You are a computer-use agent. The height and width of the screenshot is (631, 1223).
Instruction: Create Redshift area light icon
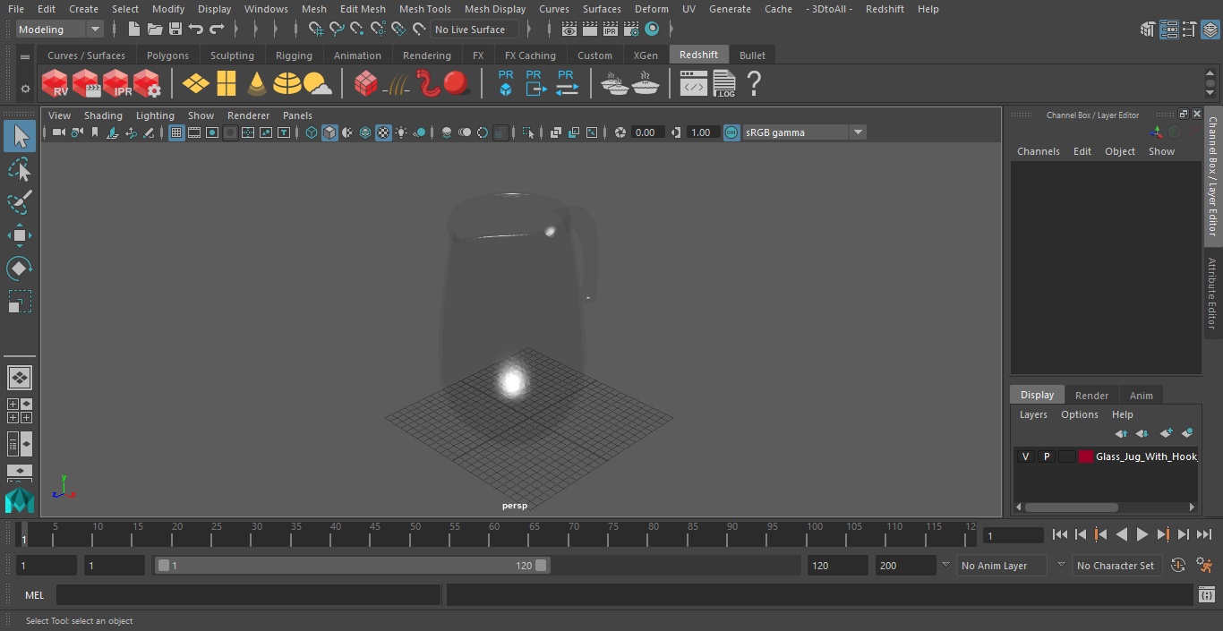pos(227,84)
